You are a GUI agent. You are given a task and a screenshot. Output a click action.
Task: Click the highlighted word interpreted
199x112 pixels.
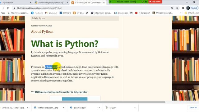tap(51, 67)
